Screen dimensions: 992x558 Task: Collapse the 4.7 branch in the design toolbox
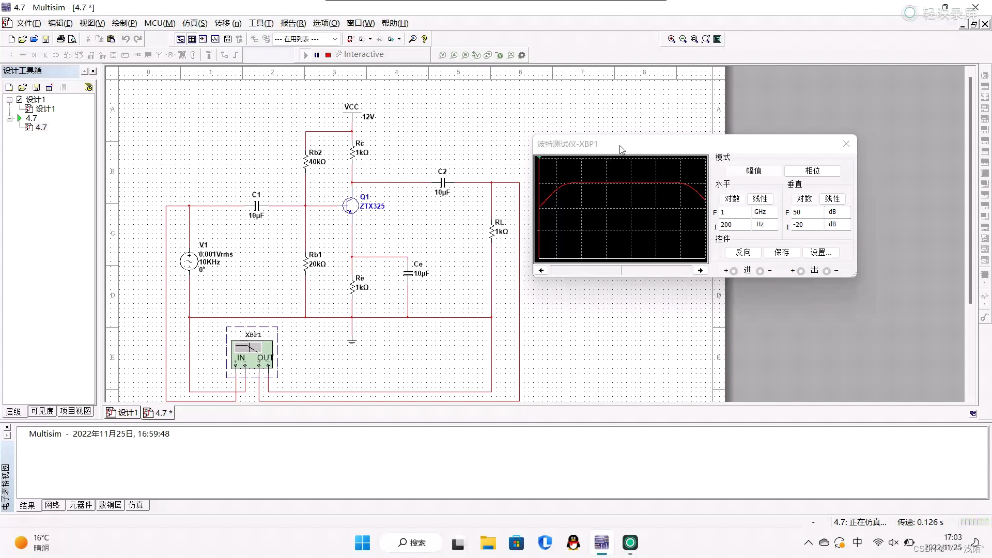pyautogui.click(x=9, y=118)
